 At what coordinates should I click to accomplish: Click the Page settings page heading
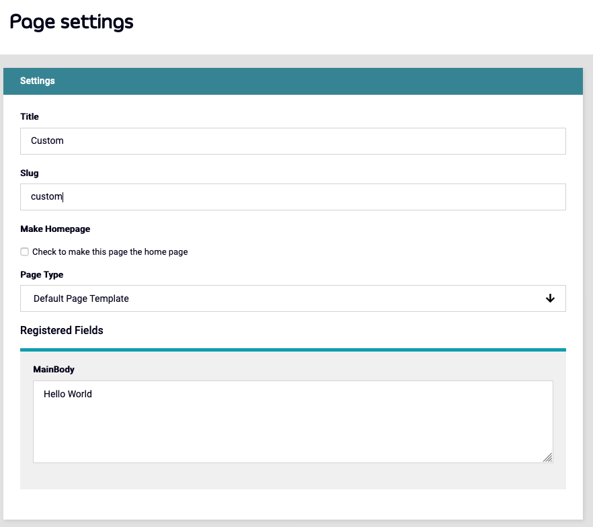71,22
